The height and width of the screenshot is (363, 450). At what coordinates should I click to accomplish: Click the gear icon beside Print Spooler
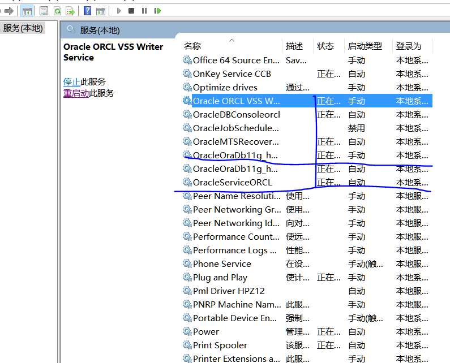pos(187,345)
